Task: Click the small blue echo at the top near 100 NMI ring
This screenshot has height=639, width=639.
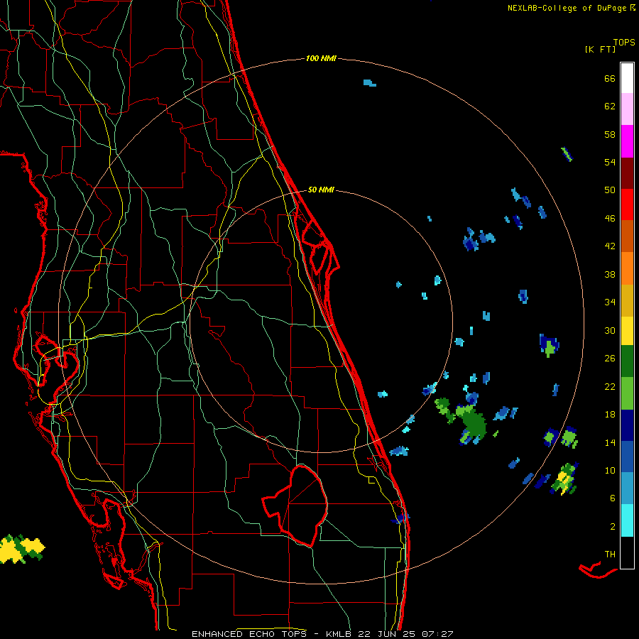Action: pos(370,83)
